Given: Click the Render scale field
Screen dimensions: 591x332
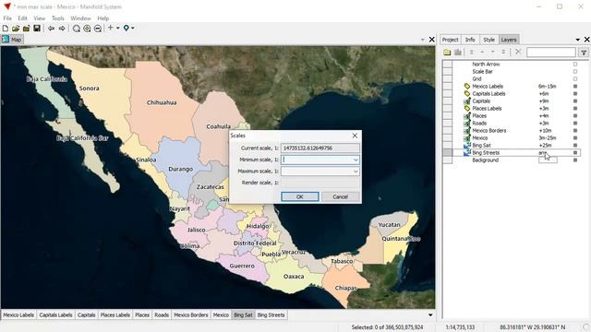Looking at the screenshot, I should [x=320, y=183].
